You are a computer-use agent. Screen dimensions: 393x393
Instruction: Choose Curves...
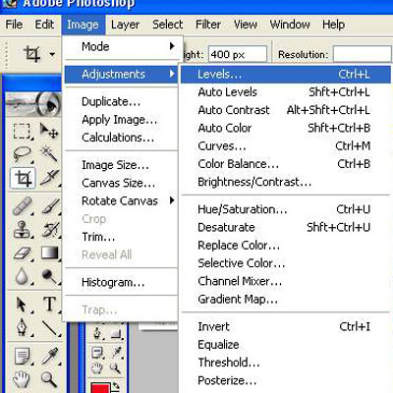click(x=286, y=146)
